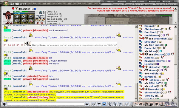179x108 pixels.
Task: Click the crossed-tools equipment slot icon
Action: point(17,21)
